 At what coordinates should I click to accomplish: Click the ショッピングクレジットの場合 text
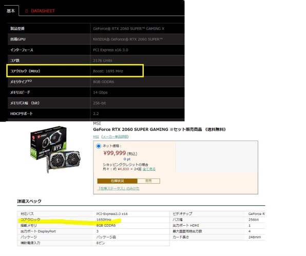coord(125,165)
